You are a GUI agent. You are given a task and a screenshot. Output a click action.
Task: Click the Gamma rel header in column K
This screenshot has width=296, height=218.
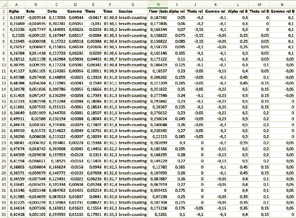click(215, 11)
